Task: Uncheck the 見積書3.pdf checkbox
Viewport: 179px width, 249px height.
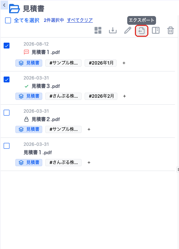Action: [7, 79]
